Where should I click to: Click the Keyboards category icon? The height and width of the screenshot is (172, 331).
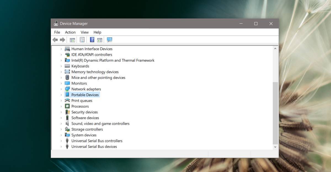pyautogui.click(x=67, y=66)
